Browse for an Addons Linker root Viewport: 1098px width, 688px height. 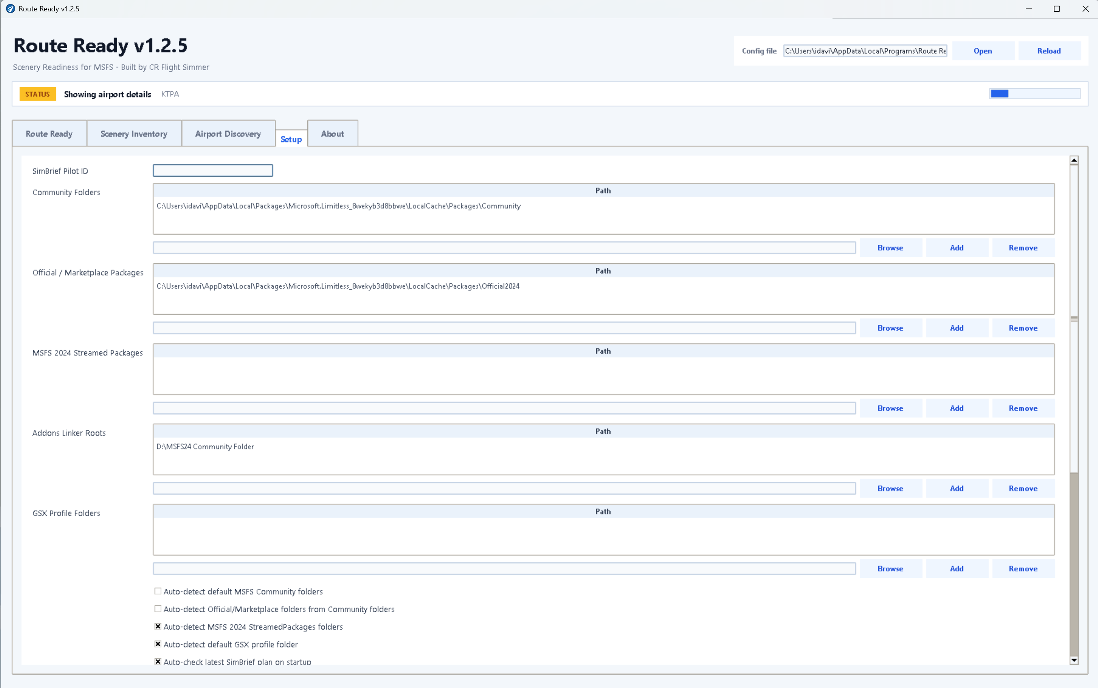pyautogui.click(x=890, y=489)
